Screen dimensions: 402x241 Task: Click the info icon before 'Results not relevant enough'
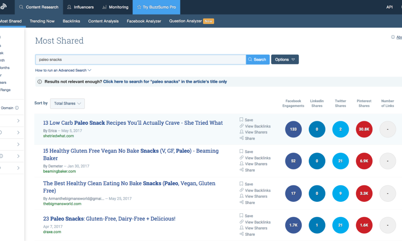click(40, 82)
